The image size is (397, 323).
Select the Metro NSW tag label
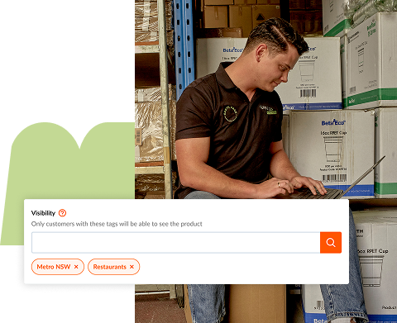coord(54,267)
